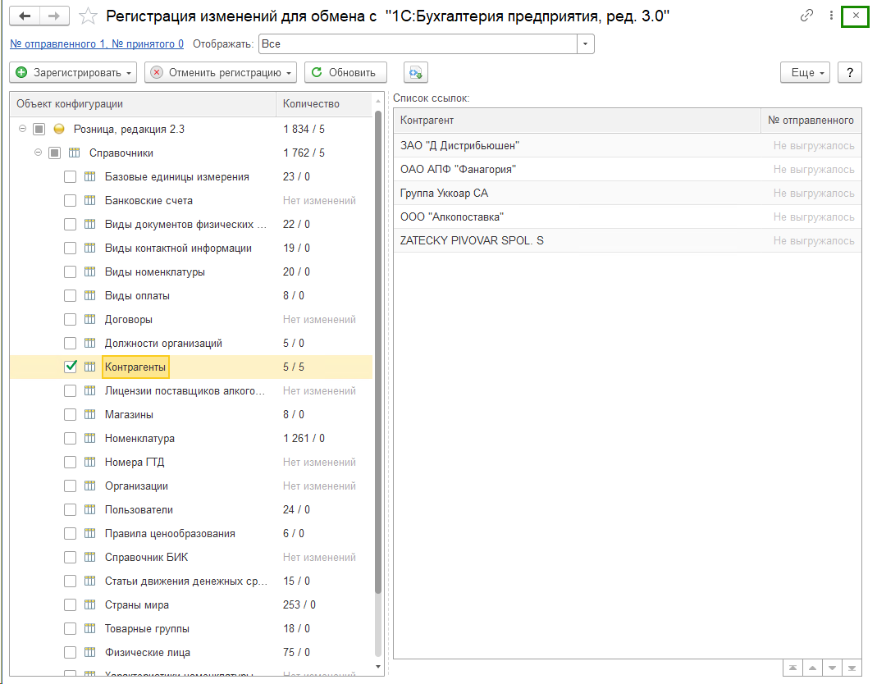Go forward with the right arrow button
Viewport: 877px width, 684px height.
coord(54,16)
